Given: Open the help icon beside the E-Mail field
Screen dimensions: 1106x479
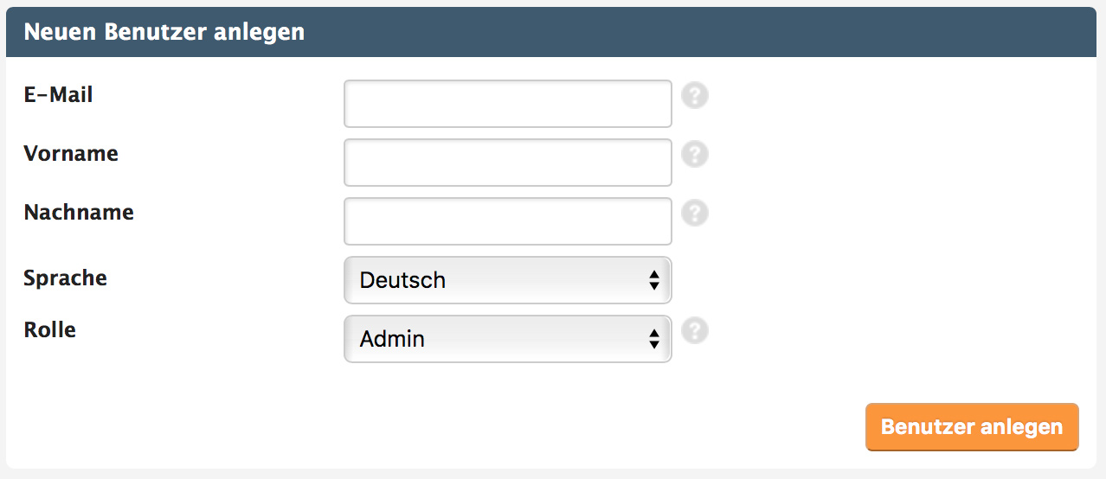Looking at the screenshot, I should click(695, 95).
